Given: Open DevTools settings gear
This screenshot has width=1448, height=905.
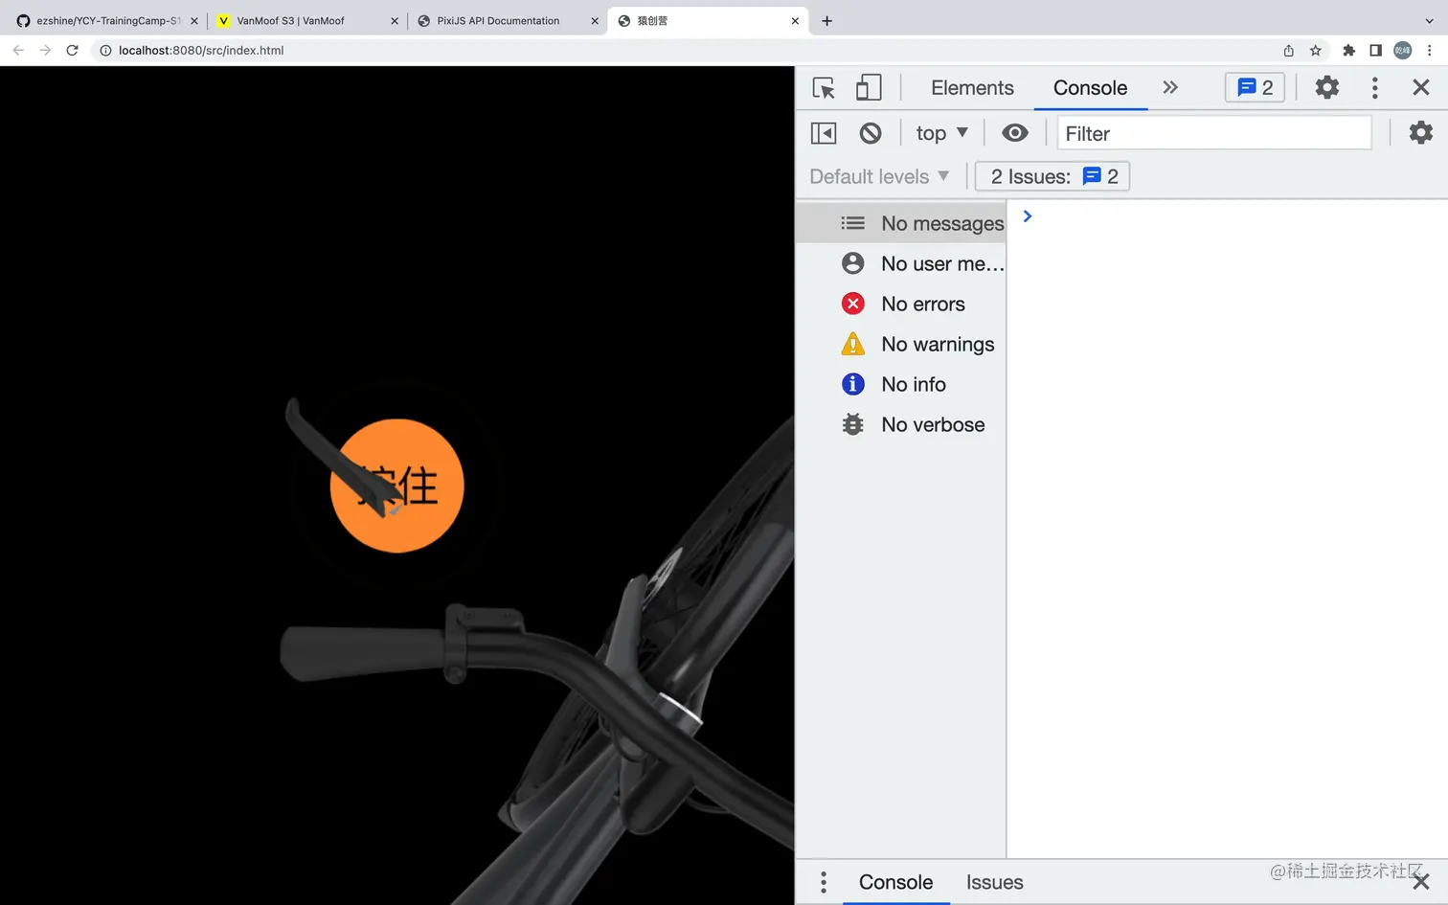Looking at the screenshot, I should [1326, 87].
